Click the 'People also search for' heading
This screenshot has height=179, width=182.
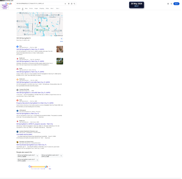[24, 152]
